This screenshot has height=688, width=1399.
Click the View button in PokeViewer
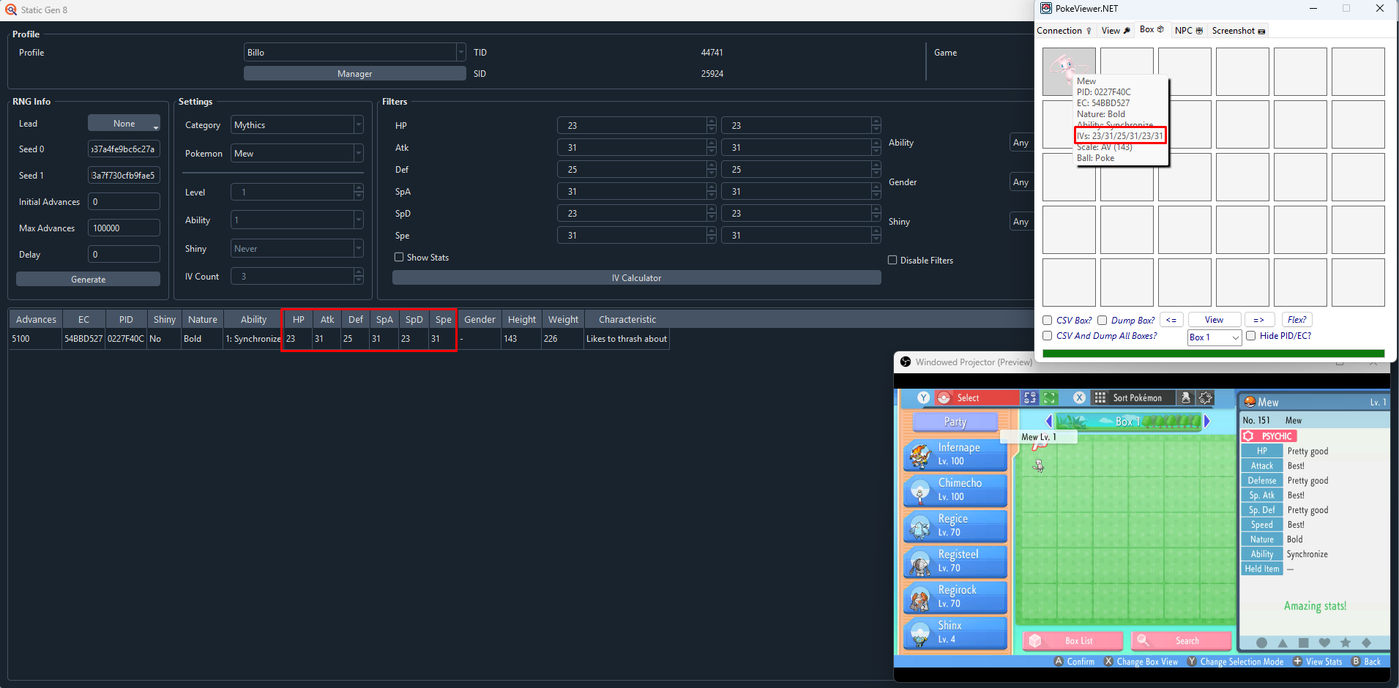(x=1215, y=320)
